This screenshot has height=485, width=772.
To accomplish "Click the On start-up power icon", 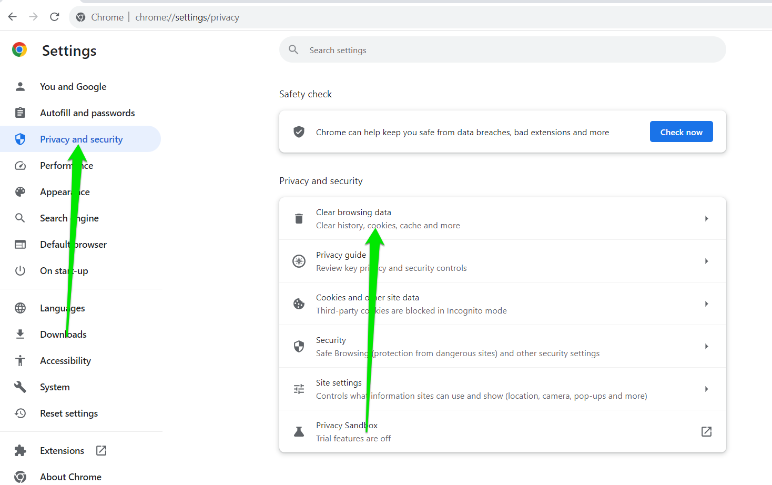I will [x=20, y=271].
